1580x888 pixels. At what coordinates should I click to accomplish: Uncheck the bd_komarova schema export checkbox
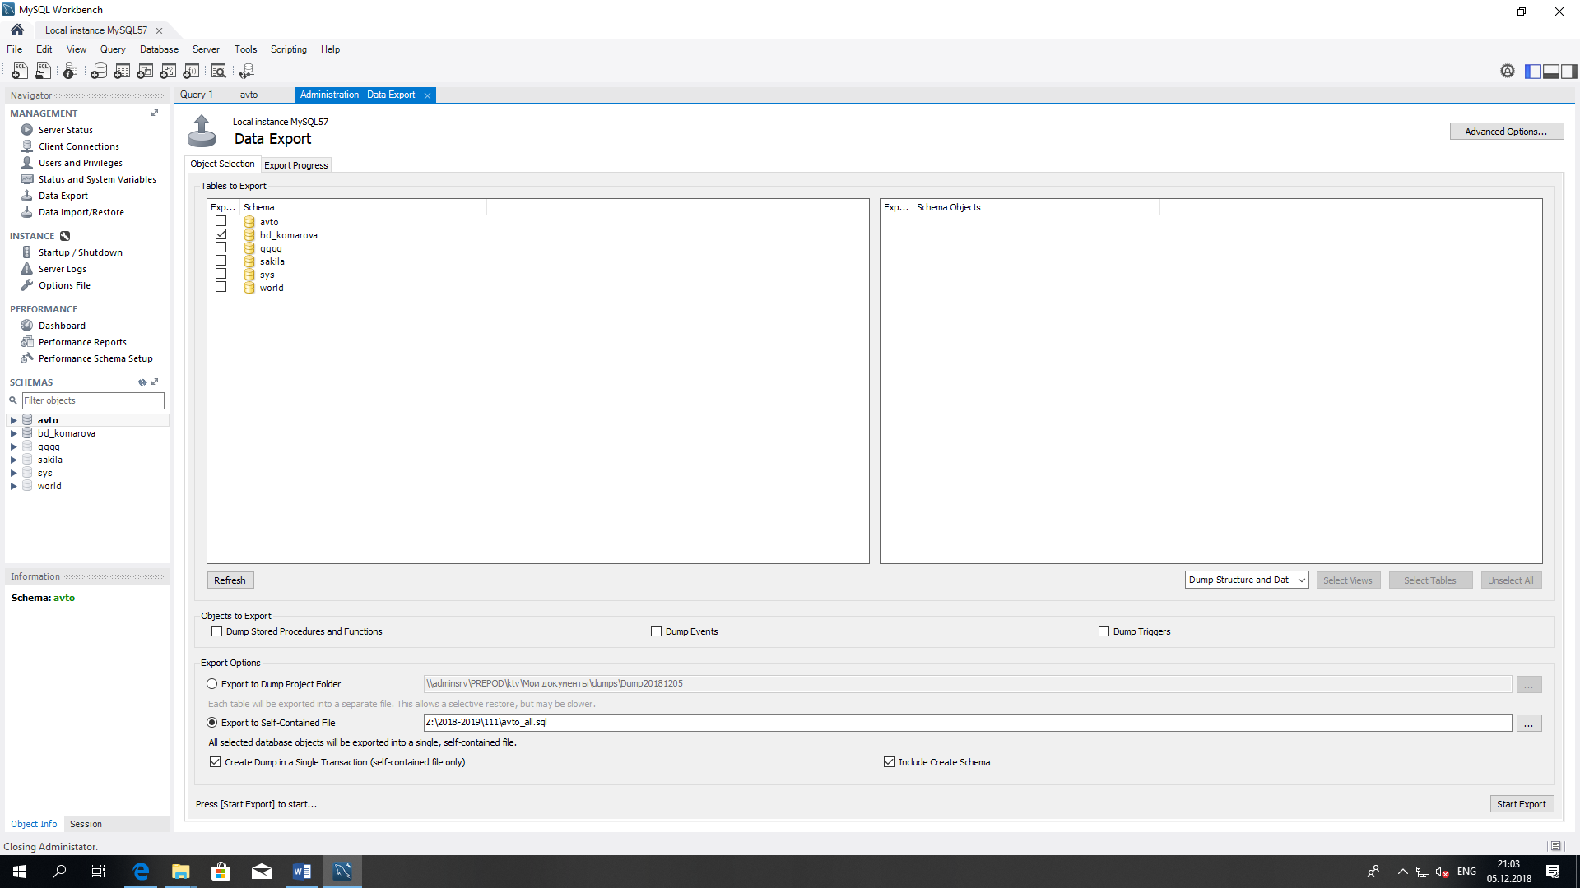point(221,234)
